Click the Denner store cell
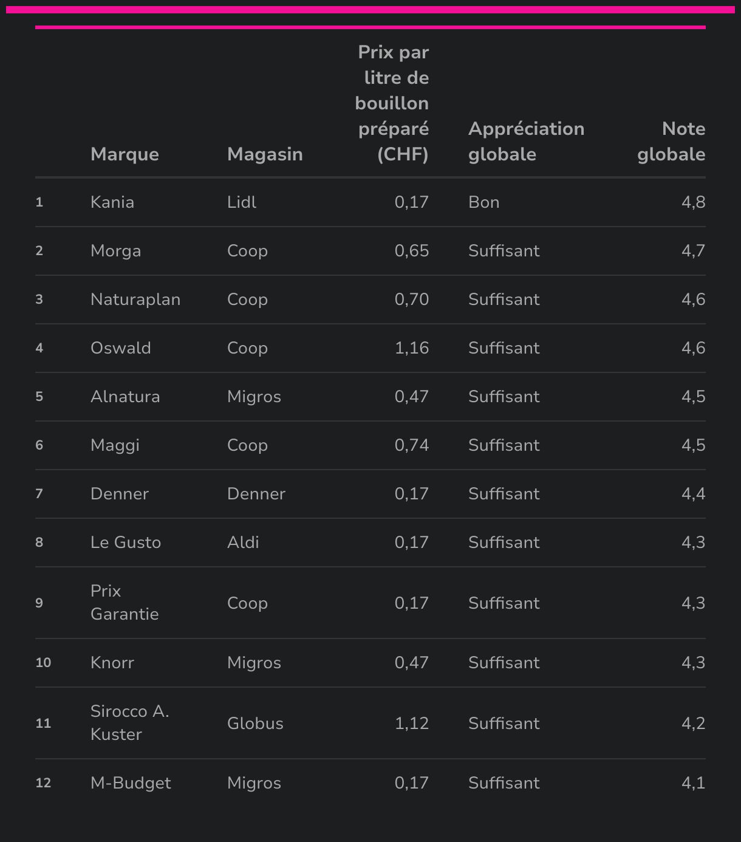This screenshot has width=741, height=842. pyautogui.click(x=256, y=494)
